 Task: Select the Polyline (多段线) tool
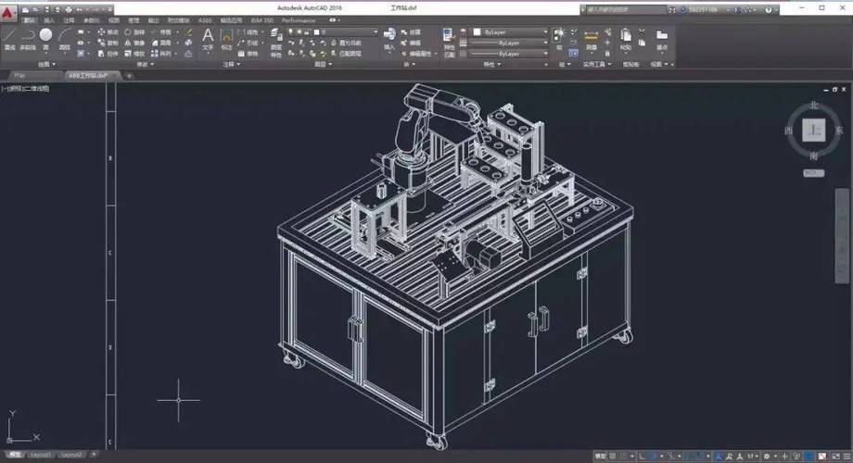[x=28, y=39]
